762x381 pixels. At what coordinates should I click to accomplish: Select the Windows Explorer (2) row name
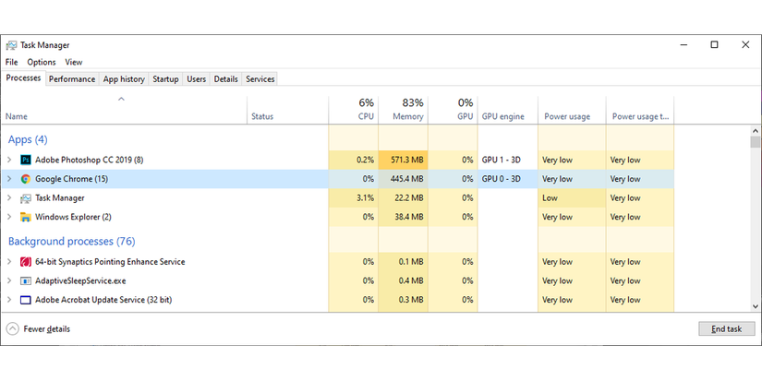pyautogui.click(x=73, y=217)
